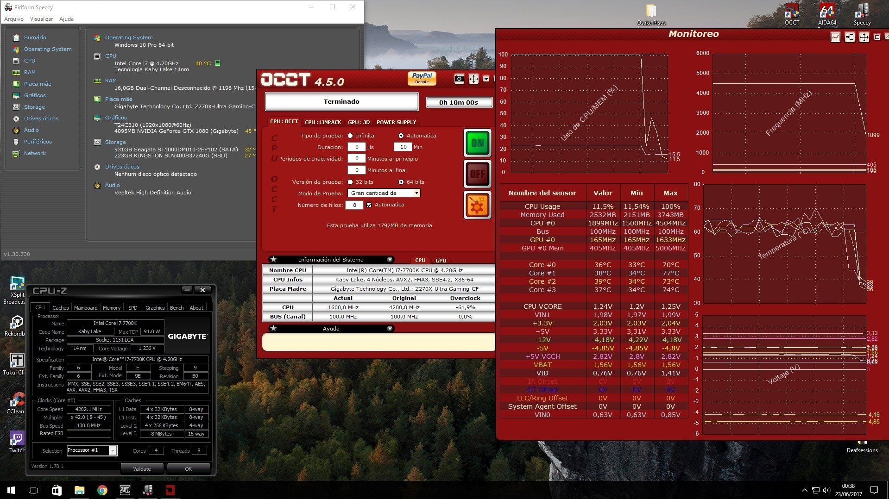This screenshot has height=499, width=889.
Task: Click the OCCT screenshot camera icon
Action: (x=459, y=79)
